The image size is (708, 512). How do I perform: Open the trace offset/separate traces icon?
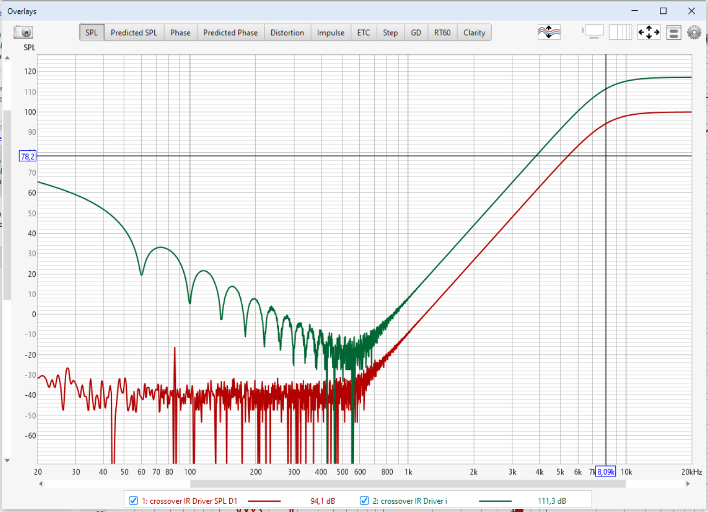coord(549,32)
